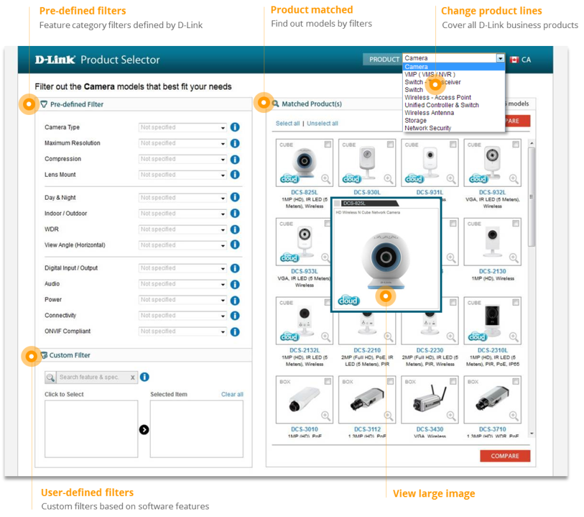Image resolution: width=584 pixels, height=517 pixels.
Task: Show info for the Lens Mount filter
Action: pos(235,175)
